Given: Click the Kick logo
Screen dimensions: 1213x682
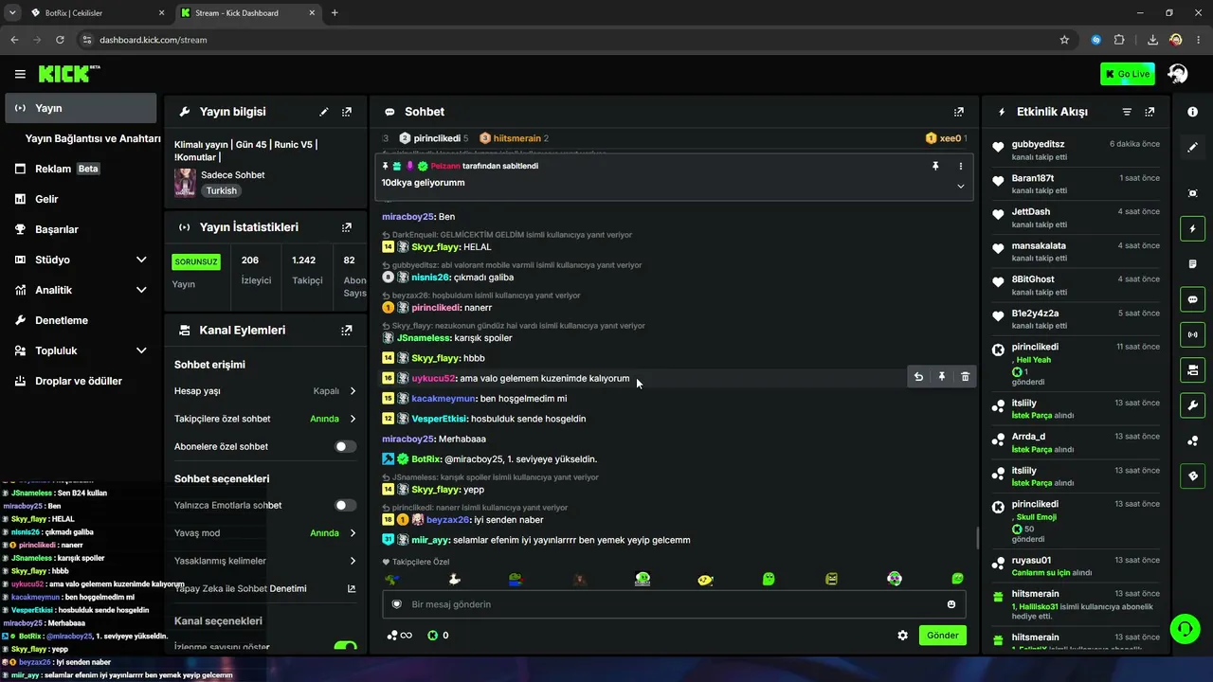Looking at the screenshot, I should pyautogui.click(x=69, y=74).
